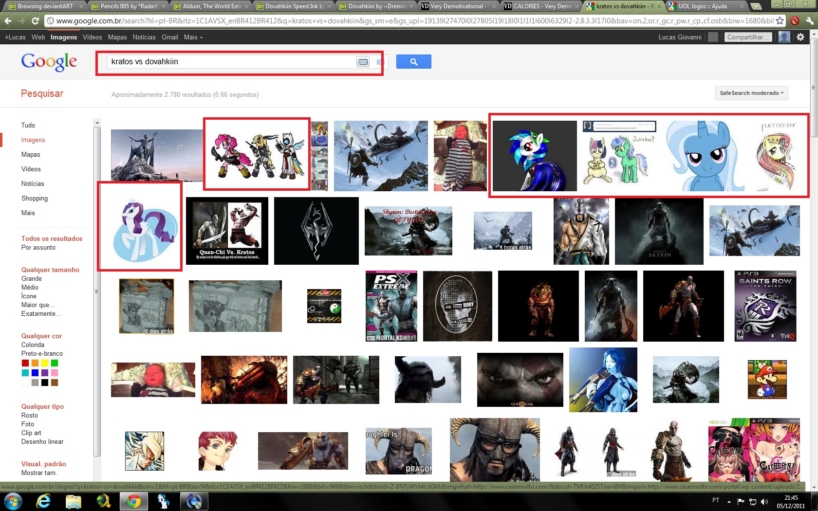Open Chrome's wrench menu
Viewport: 818px width, 511px height.
[809, 21]
